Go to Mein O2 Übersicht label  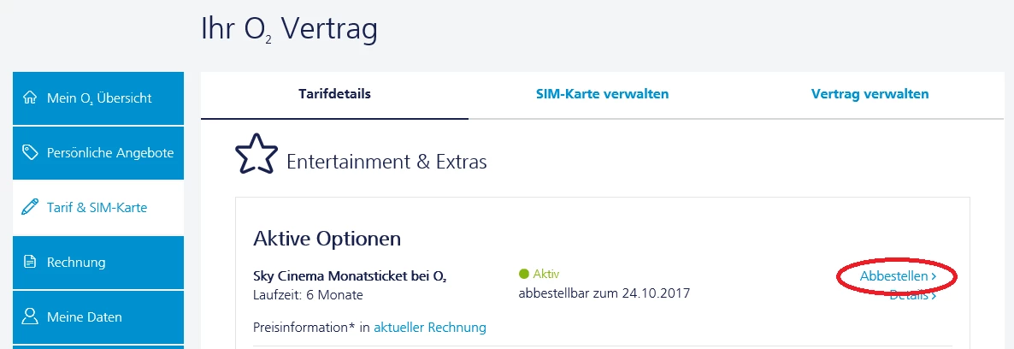99,98
